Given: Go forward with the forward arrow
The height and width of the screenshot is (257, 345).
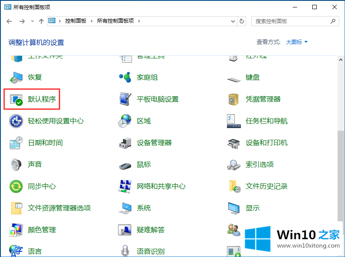Looking at the screenshot, I should point(22,21).
